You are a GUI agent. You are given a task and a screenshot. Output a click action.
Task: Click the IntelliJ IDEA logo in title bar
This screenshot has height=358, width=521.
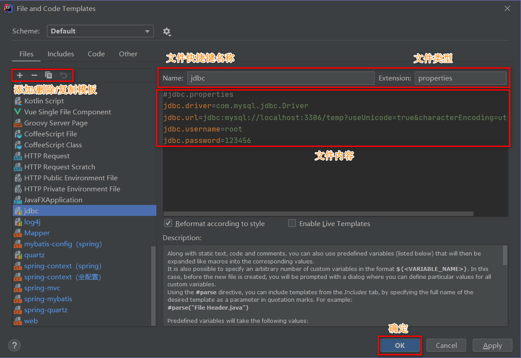(x=8, y=8)
